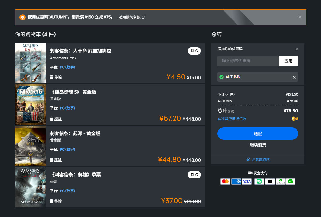This screenshot has height=217, width=321.
Task: Open the Assassin's Creed Origins Gold Edition thumbnail
Action: 31,146
